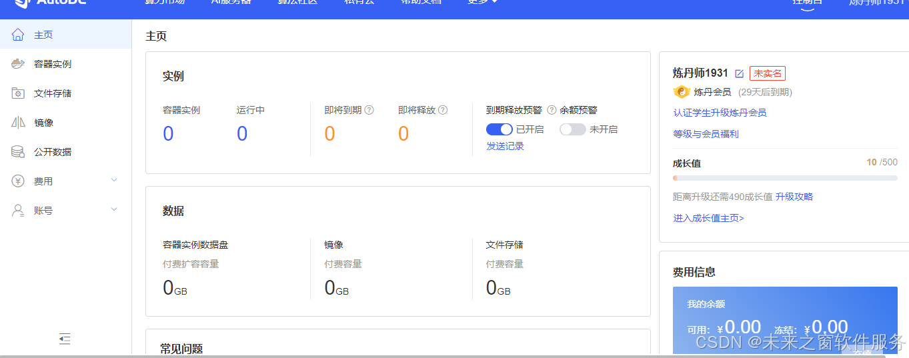
Task: Click the help icon beside 到期释放预警
Action: pos(552,110)
